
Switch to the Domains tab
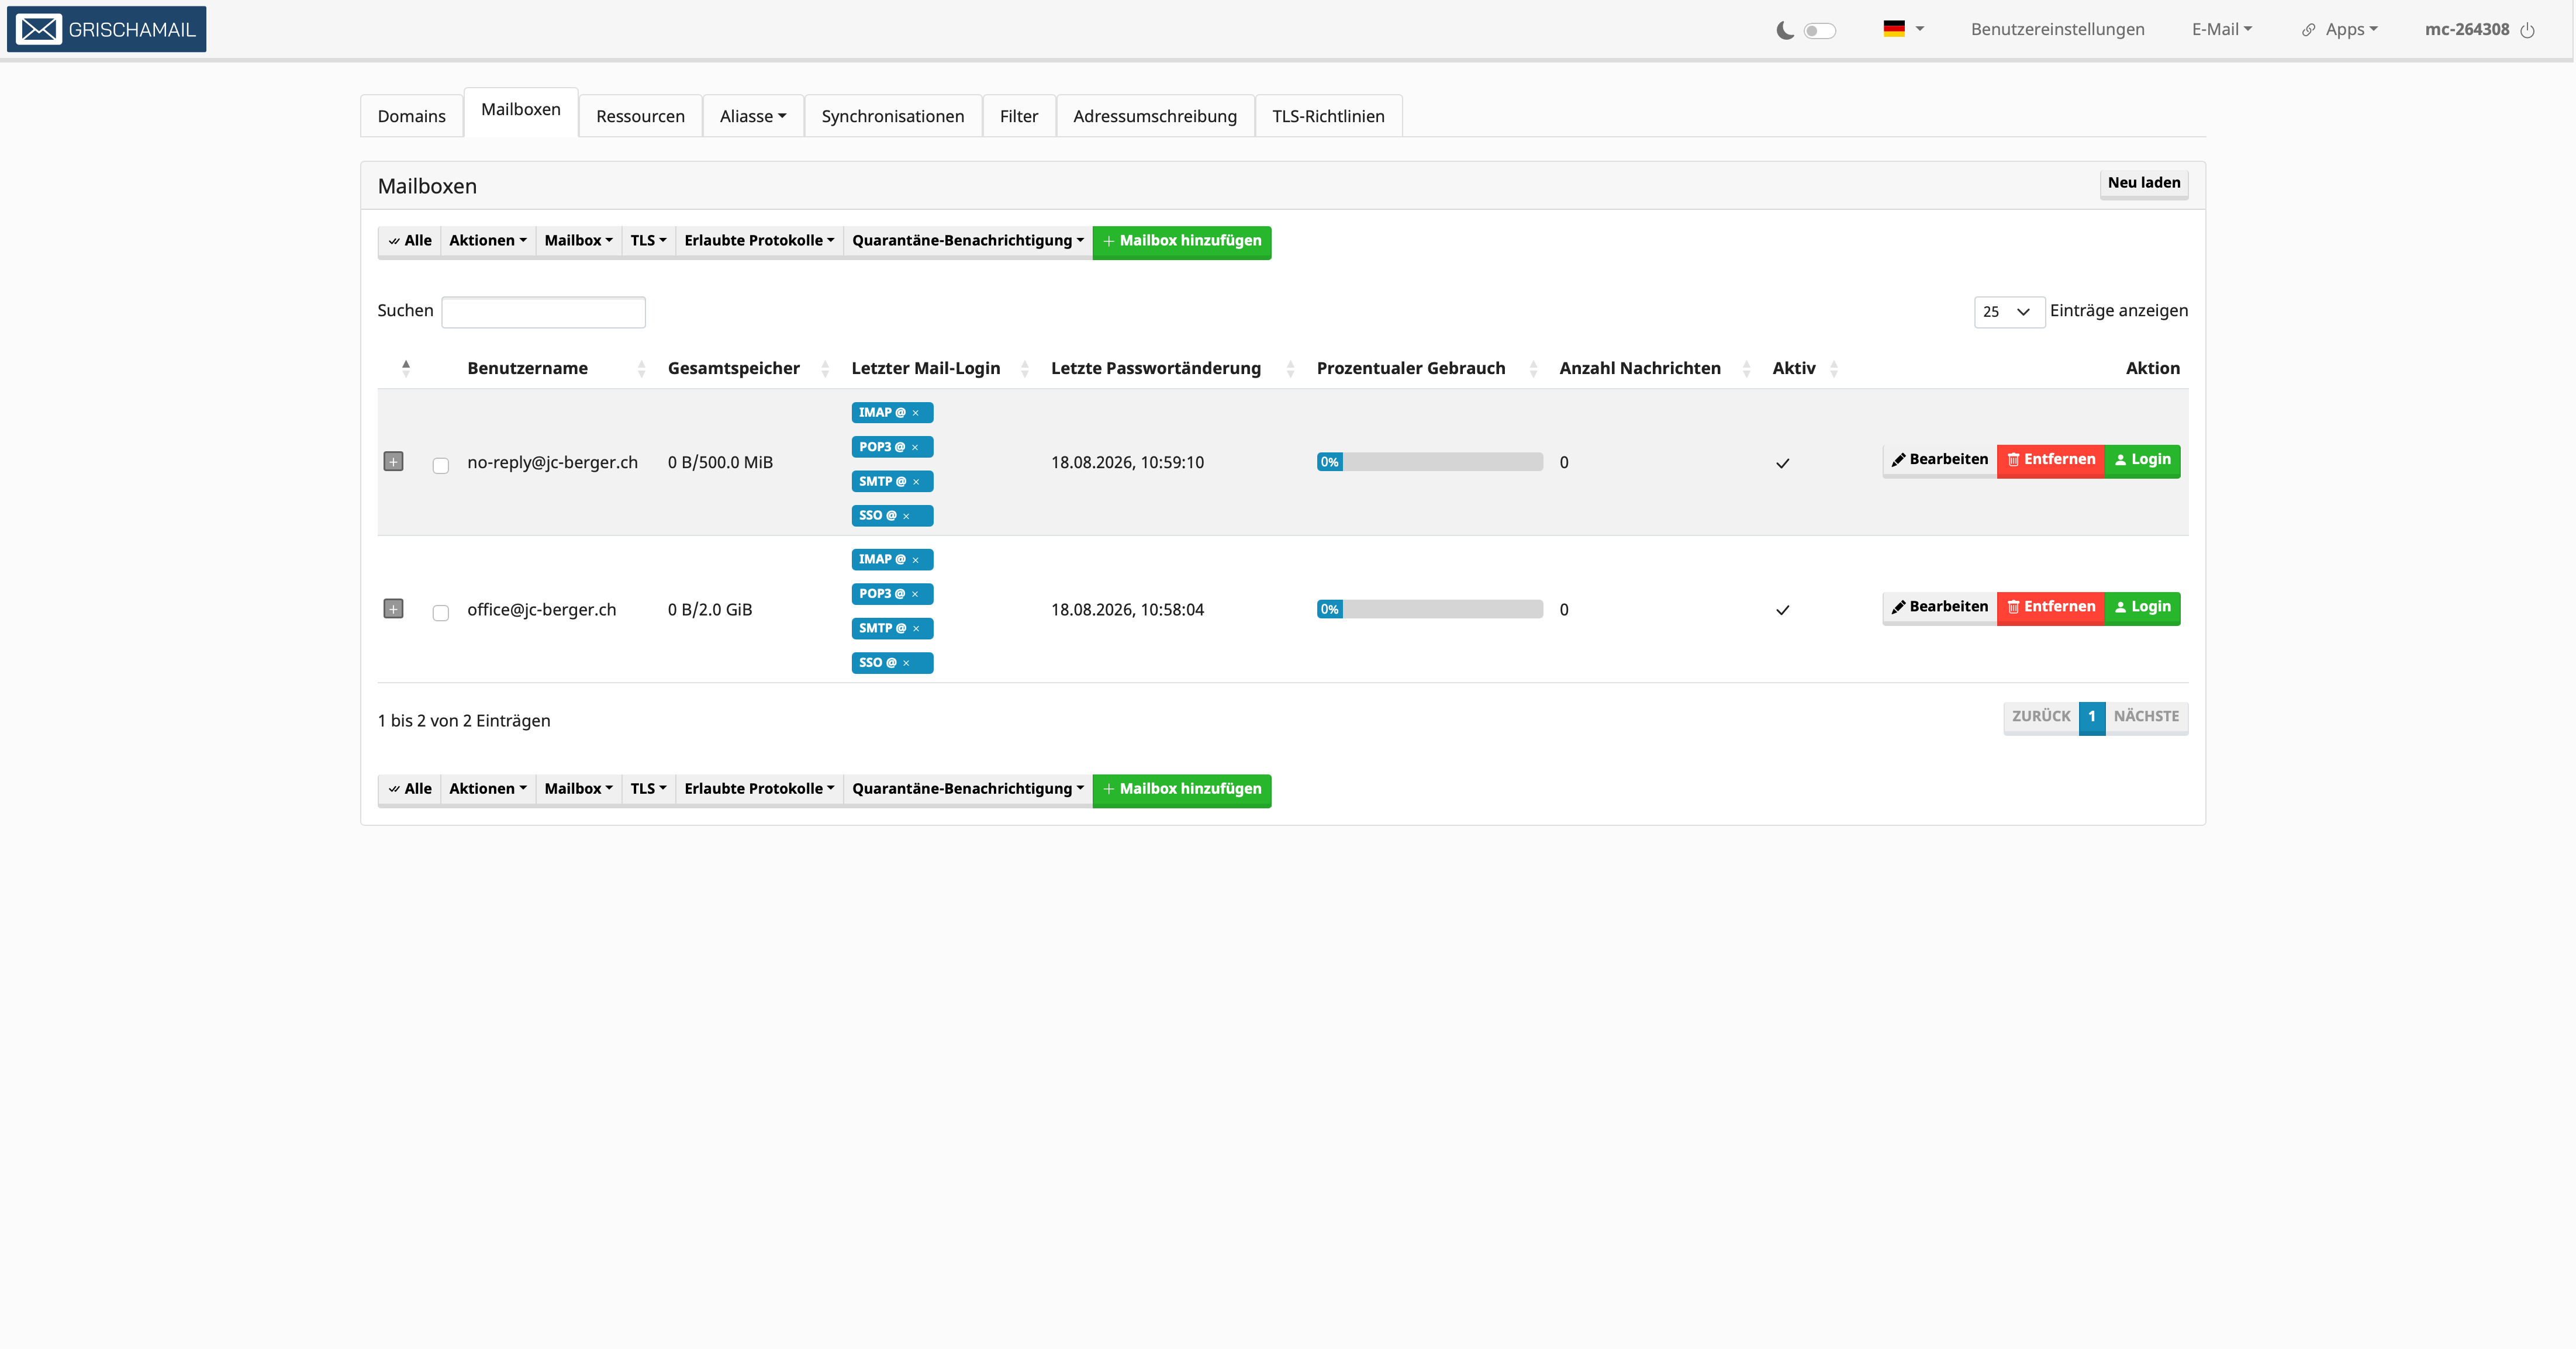point(411,116)
